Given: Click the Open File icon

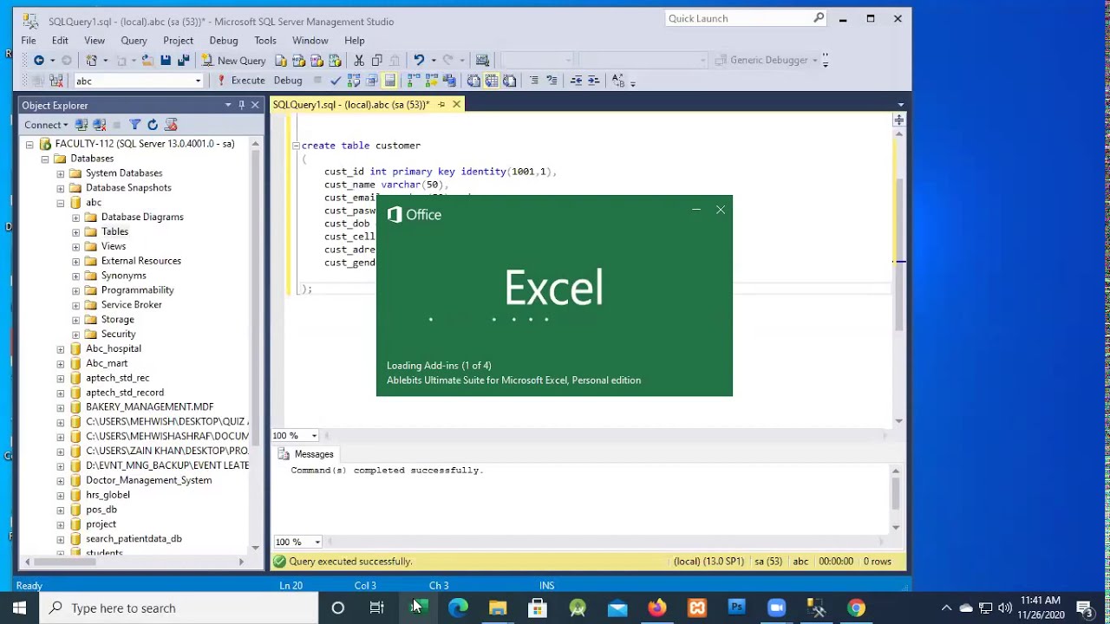Looking at the screenshot, I should tap(147, 60).
